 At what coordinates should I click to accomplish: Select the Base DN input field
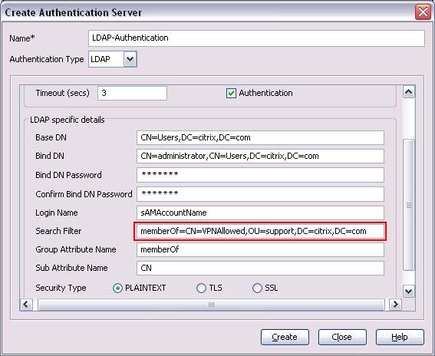click(260, 137)
